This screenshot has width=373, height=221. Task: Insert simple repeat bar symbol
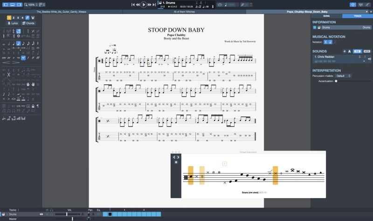tap(33, 31)
